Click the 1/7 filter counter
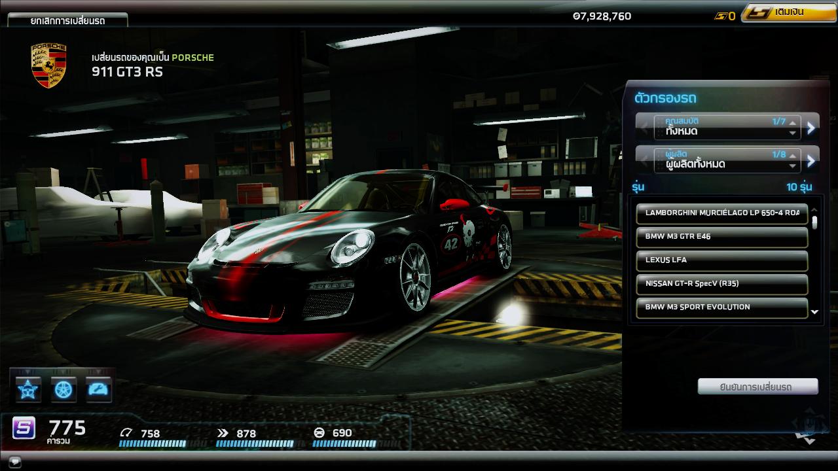Image resolution: width=838 pixels, height=471 pixels. tap(778, 122)
